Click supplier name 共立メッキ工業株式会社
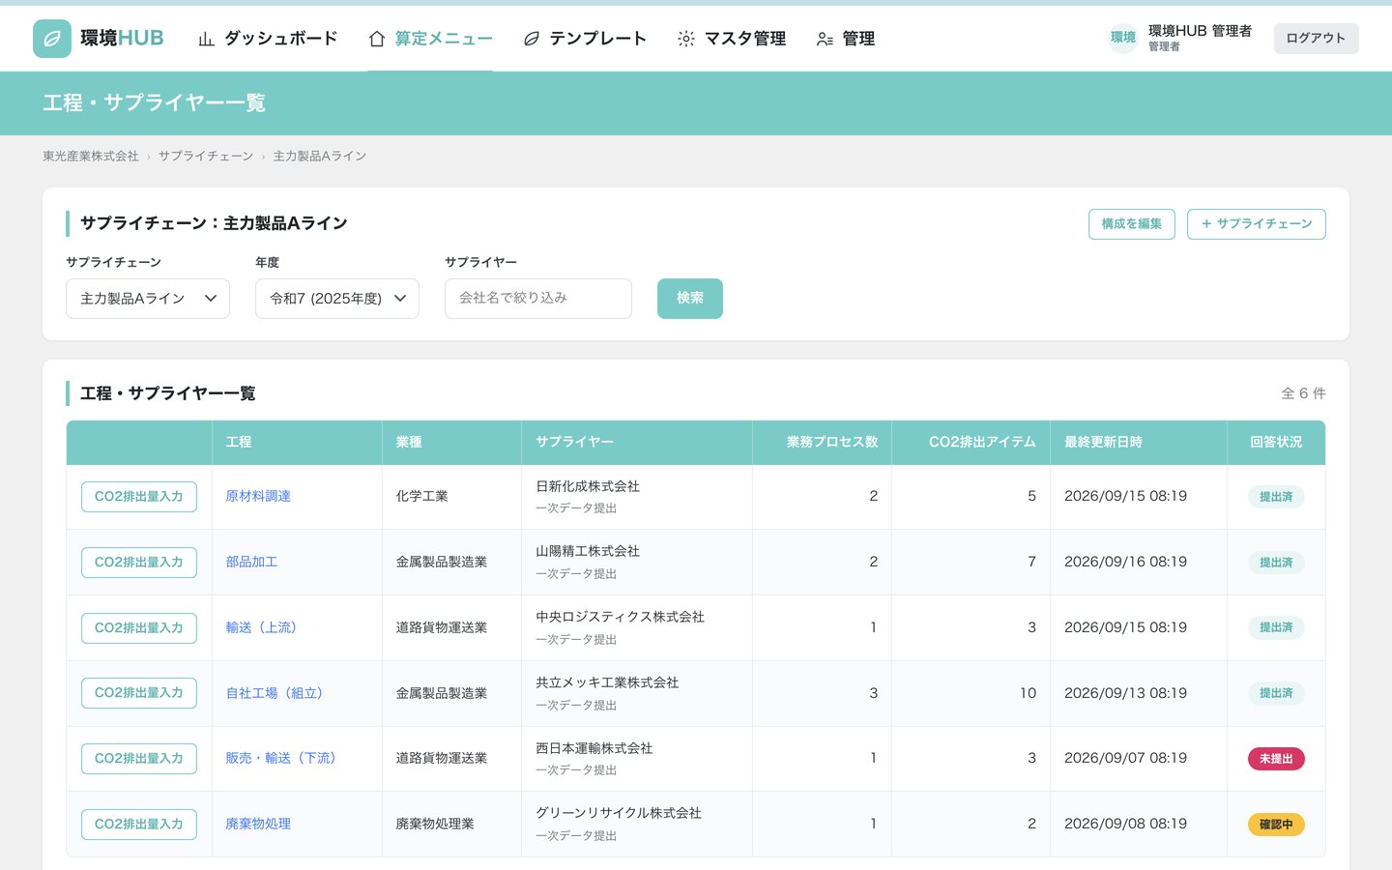Image resolution: width=1392 pixels, height=870 pixels. 607,682
